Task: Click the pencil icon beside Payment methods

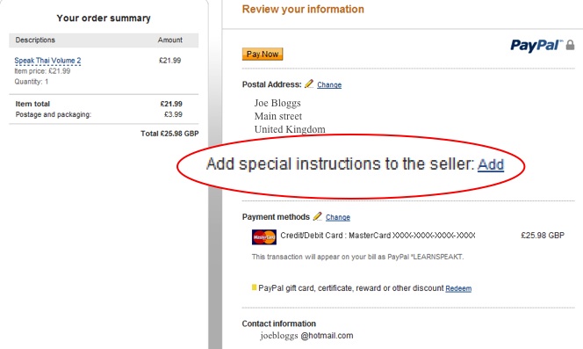Action: (318, 216)
